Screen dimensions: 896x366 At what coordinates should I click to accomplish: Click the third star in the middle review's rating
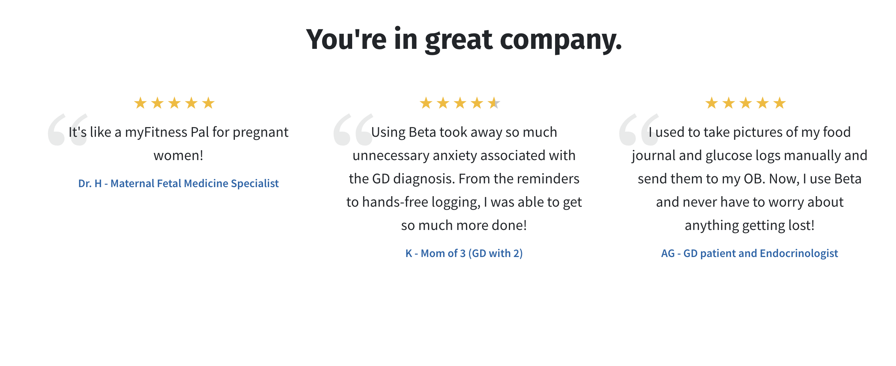tap(460, 103)
